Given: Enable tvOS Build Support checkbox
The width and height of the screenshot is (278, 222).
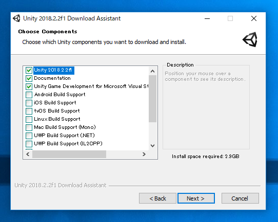Looking at the screenshot, I should pyautogui.click(x=29, y=111).
